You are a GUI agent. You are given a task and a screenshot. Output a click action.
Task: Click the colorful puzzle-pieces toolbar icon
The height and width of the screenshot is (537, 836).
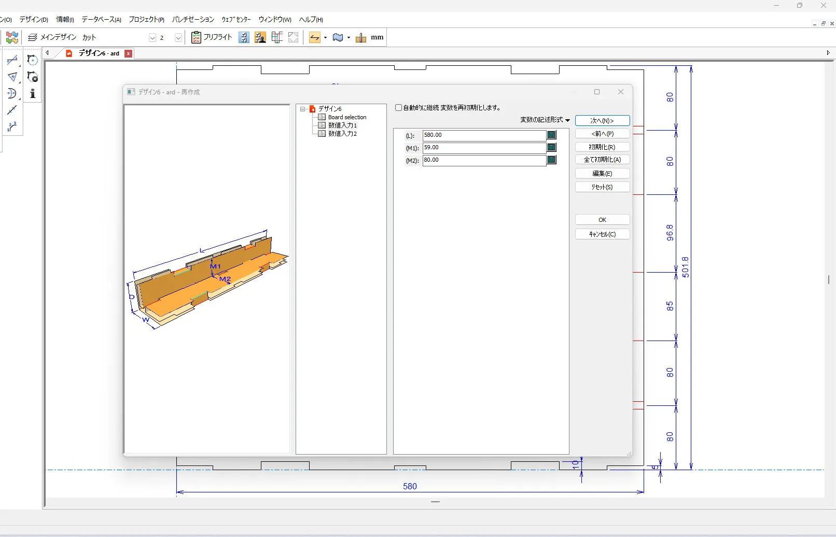click(12, 37)
